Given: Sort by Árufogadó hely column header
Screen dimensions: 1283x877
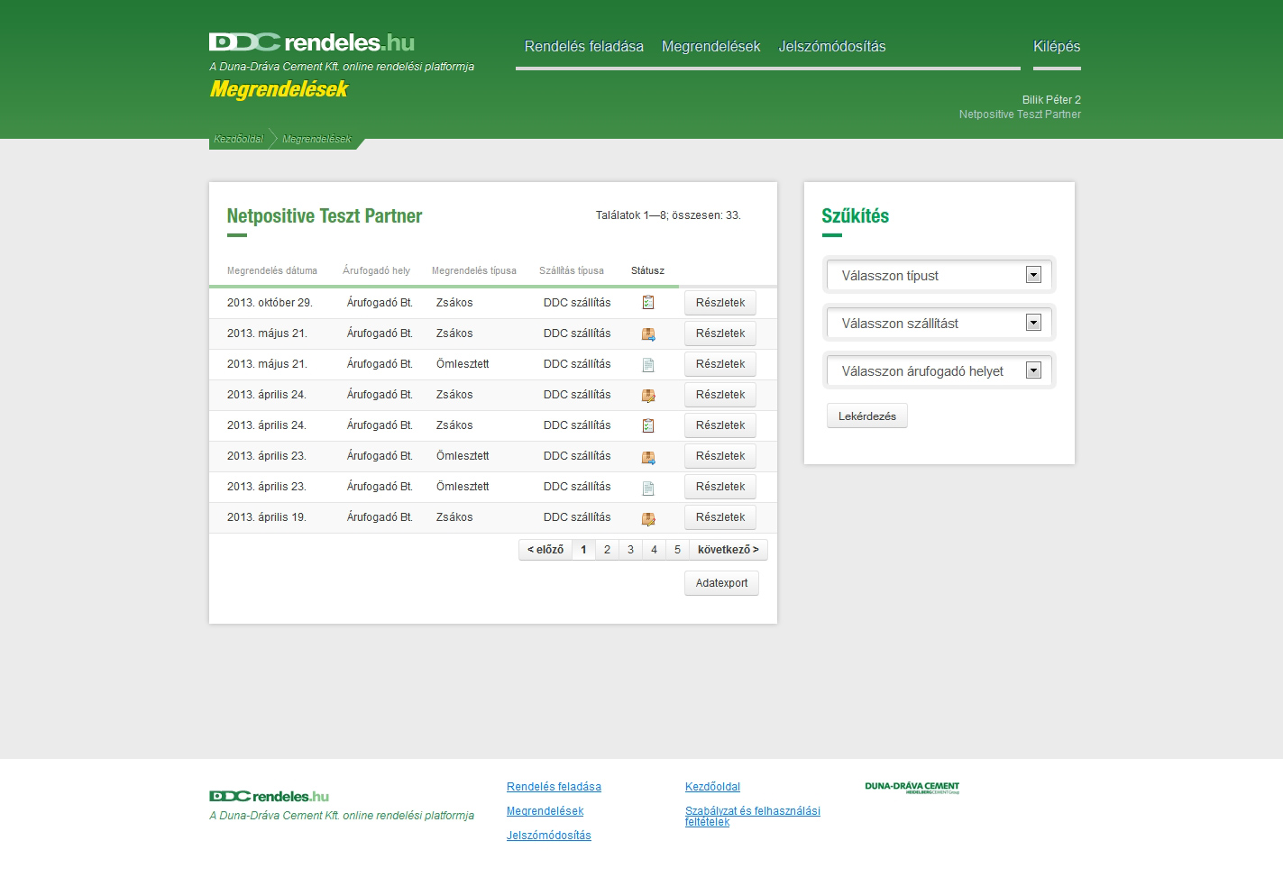Looking at the screenshot, I should pyautogui.click(x=376, y=270).
